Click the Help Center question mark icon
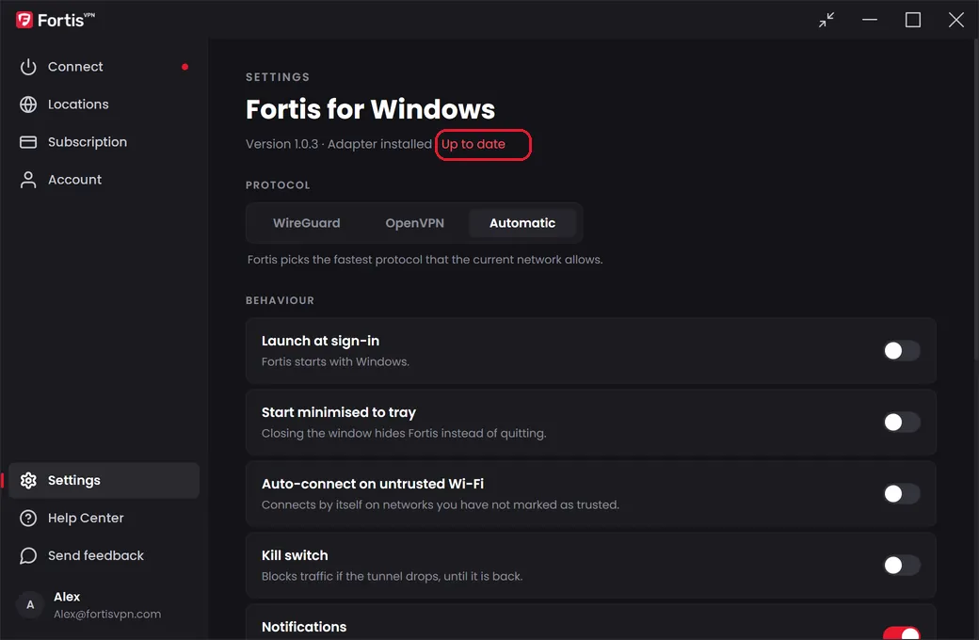Viewport: 979px width, 640px height. pyautogui.click(x=28, y=519)
